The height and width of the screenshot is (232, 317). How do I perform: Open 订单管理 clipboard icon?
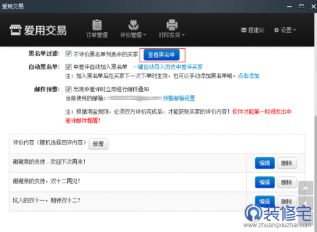tap(97, 25)
